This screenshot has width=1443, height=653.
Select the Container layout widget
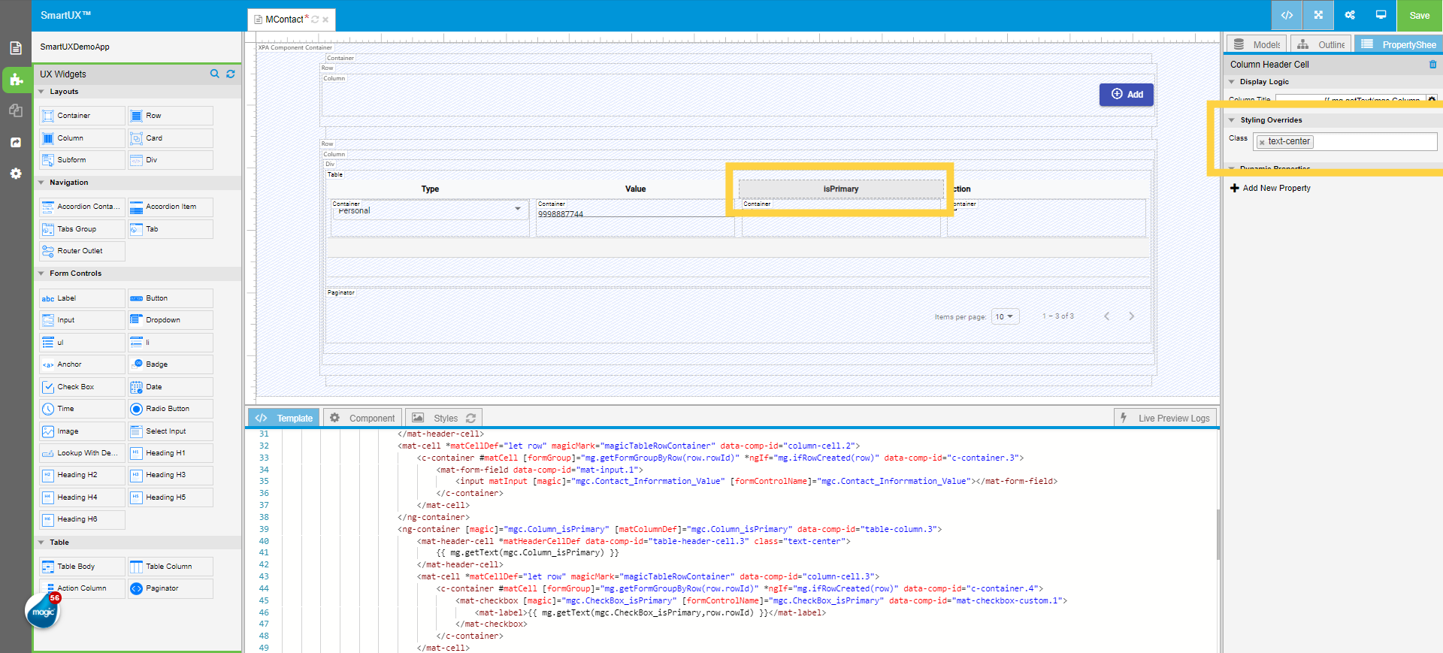(82, 116)
